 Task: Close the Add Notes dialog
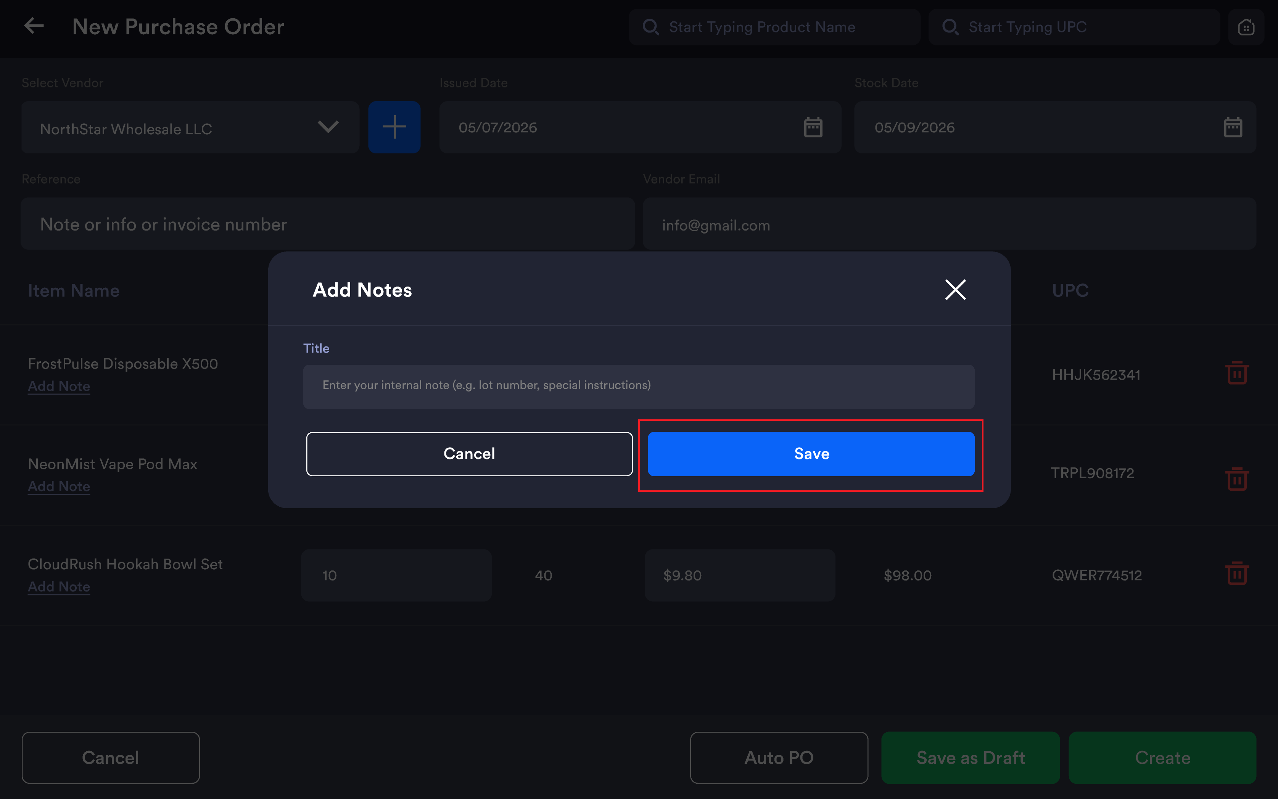coord(955,290)
